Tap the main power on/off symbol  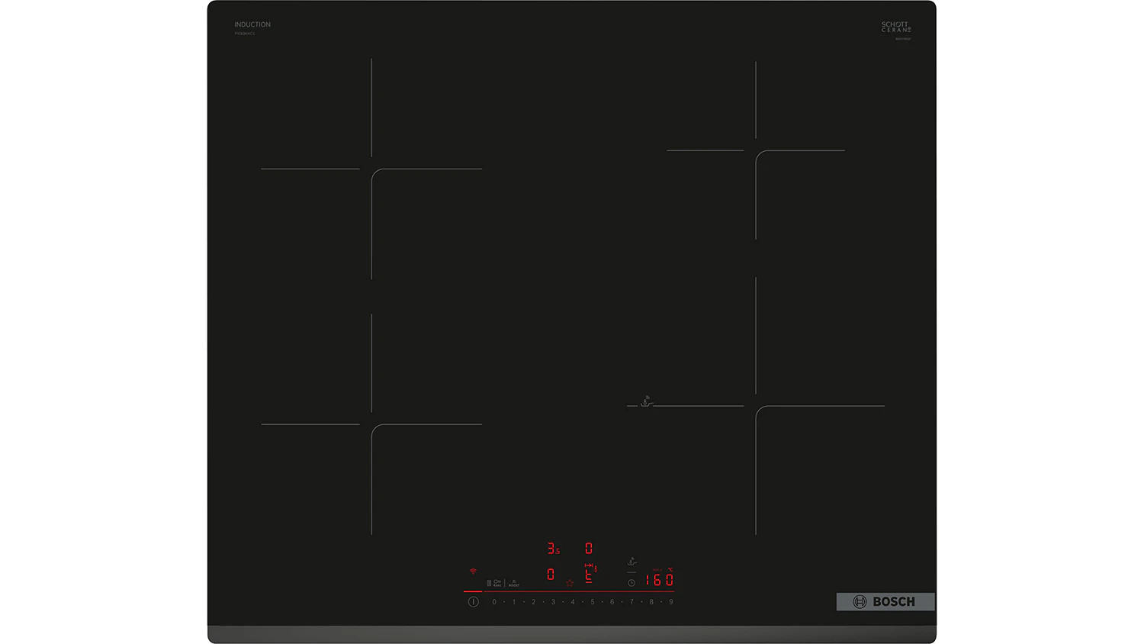[473, 602]
